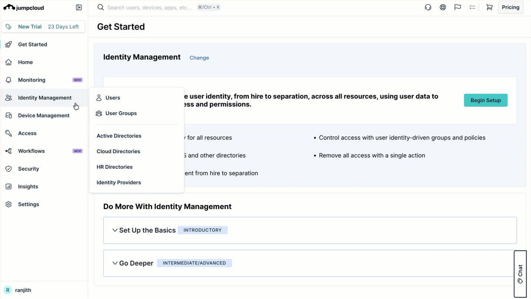Open Workflows in the sidebar
This screenshot has height=299, width=531.
pyautogui.click(x=31, y=151)
